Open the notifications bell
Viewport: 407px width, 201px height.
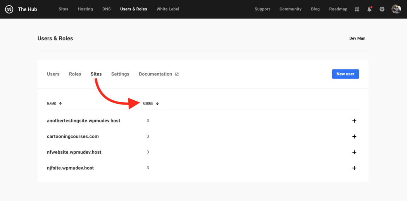pyautogui.click(x=369, y=9)
